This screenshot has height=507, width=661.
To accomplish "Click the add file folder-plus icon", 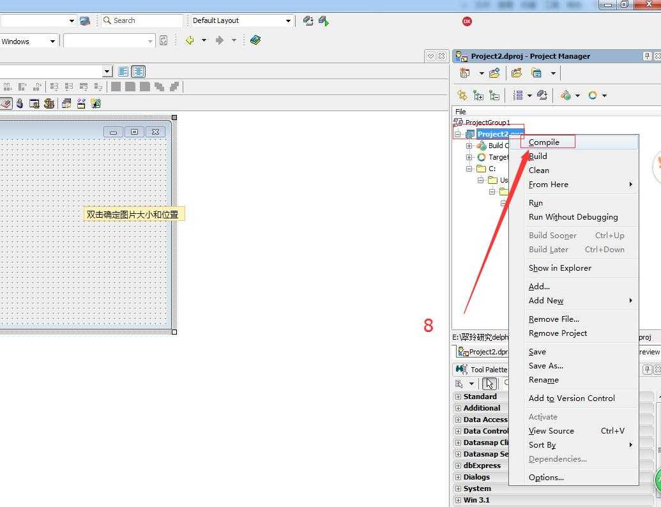I will click(494, 73).
